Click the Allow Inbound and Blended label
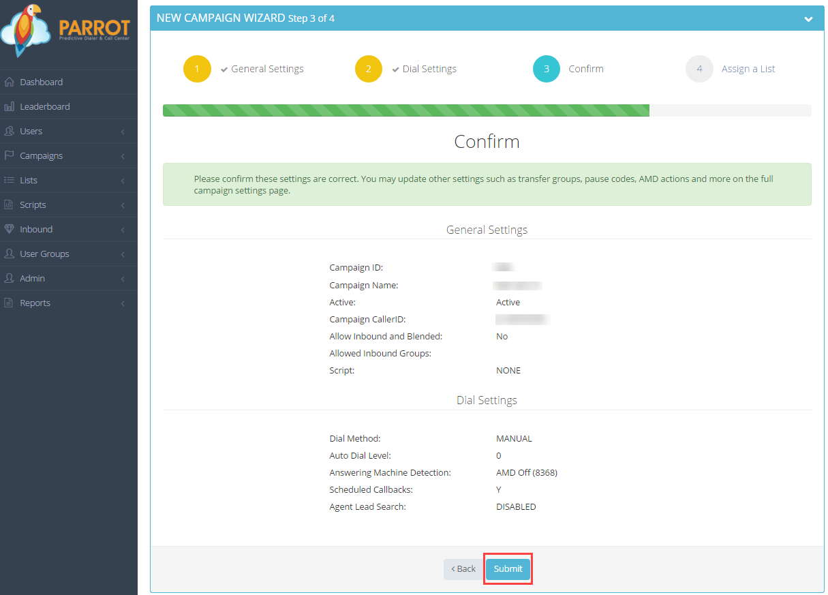This screenshot has width=828, height=595. pyautogui.click(x=386, y=337)
